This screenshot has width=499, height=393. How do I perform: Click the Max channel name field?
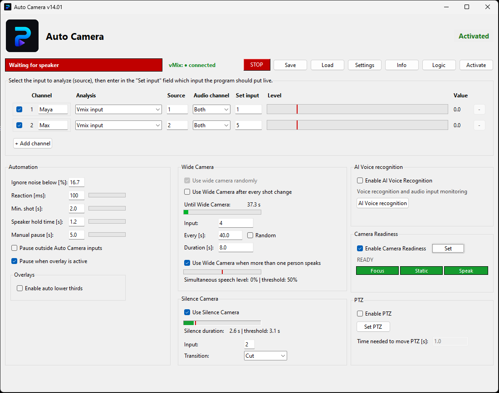(x=53, y=125)
